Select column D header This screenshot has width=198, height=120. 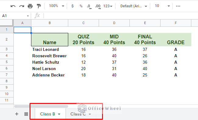coord(114,23)
